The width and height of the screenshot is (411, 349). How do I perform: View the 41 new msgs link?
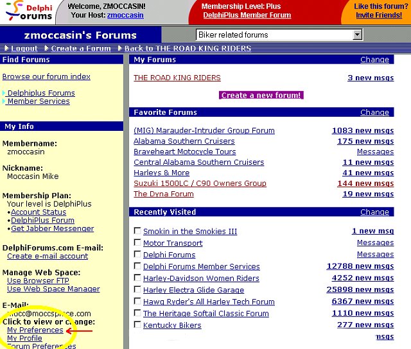[368, 173]
